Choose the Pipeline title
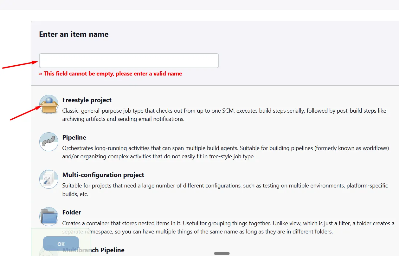 (x=74, y=137)
